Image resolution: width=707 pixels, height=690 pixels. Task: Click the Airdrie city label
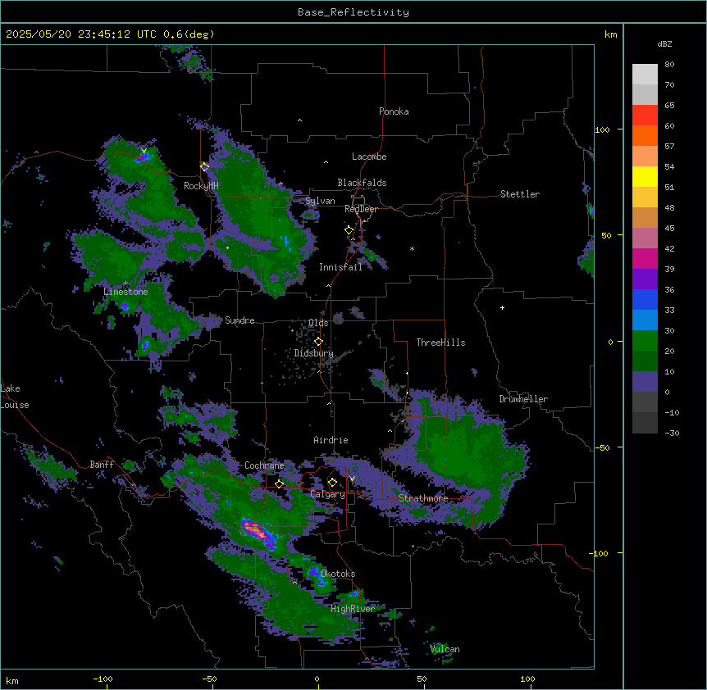[x=331, y=440]
